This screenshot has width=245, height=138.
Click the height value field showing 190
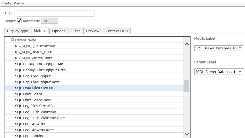pos(49,21)
